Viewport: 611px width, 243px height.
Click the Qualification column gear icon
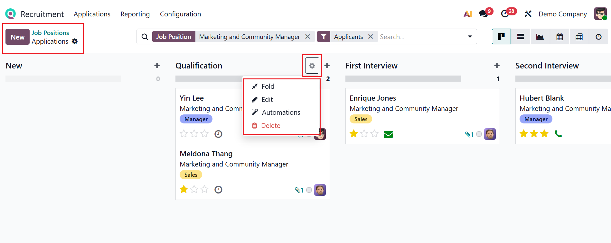(x=312, y=66)
